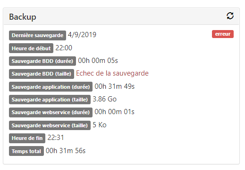Screen dimensions: 245x170
Task: Click Sauvegarde webservice (taille) label
Action: pyautogui.click(x=50, y=125)
